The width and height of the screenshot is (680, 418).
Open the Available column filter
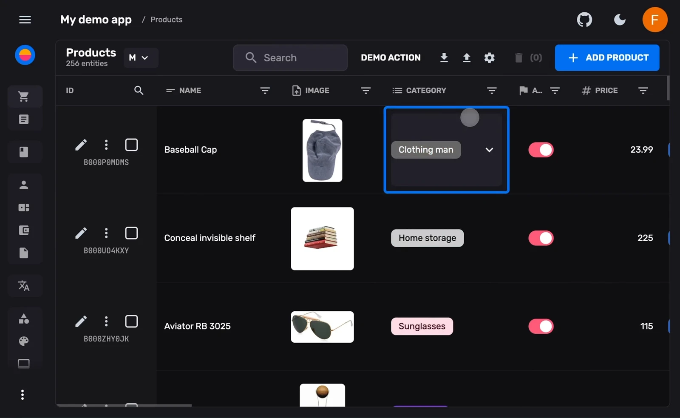[x=555, y=90]
